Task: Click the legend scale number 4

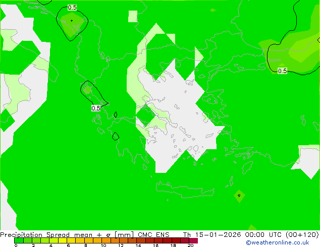Action: 51,245
